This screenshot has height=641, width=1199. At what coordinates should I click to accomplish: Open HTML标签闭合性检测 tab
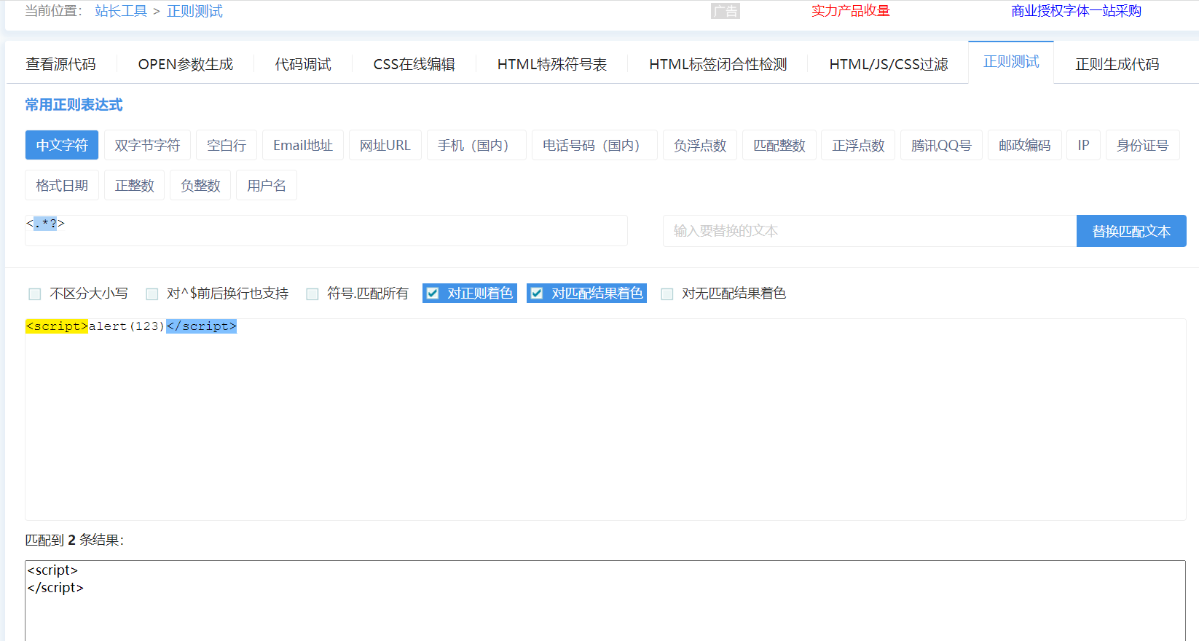coord(718,64)
